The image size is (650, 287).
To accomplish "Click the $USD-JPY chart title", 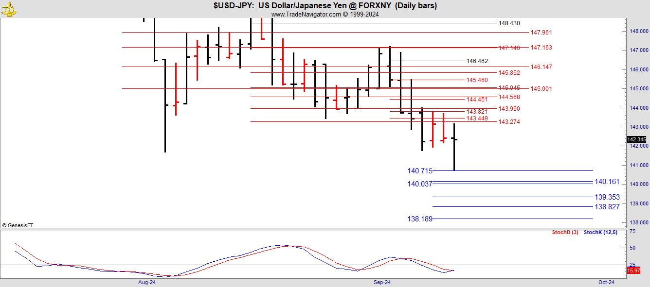I will click(x=325, y=6).
